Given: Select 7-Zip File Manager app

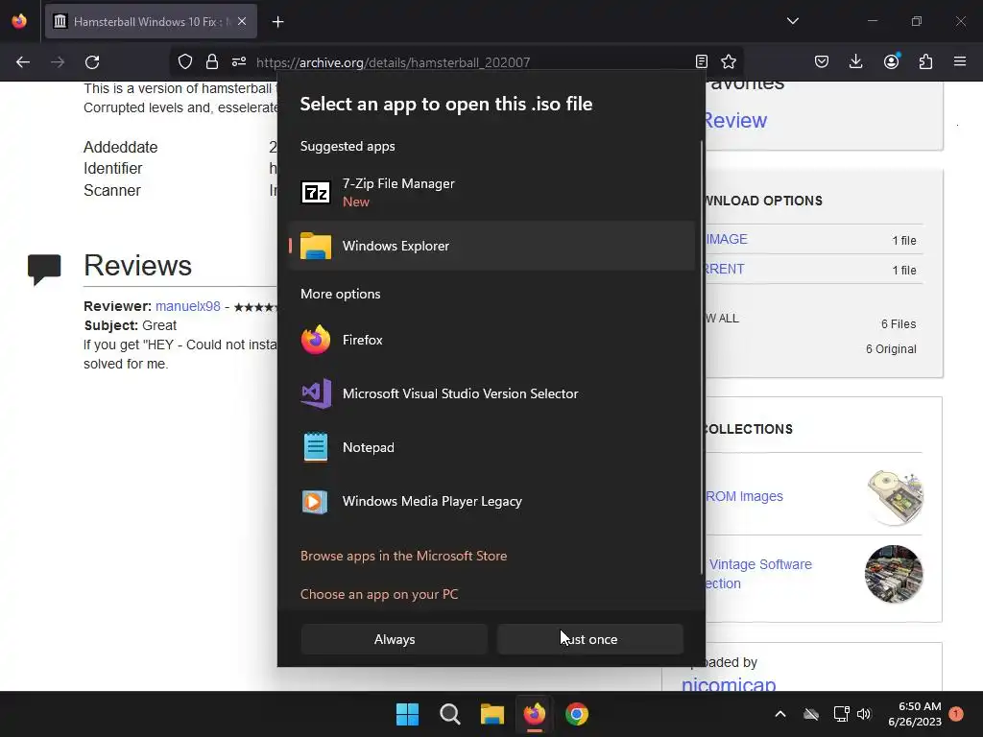Looking at the screenshot, I should (x=491, y=192).
